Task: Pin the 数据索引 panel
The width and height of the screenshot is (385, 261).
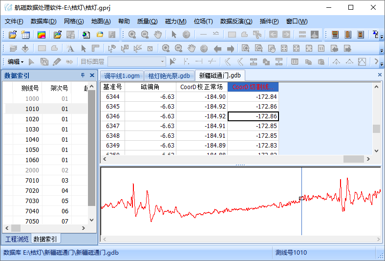Action: pyautogui.click(x=83, y=75)
